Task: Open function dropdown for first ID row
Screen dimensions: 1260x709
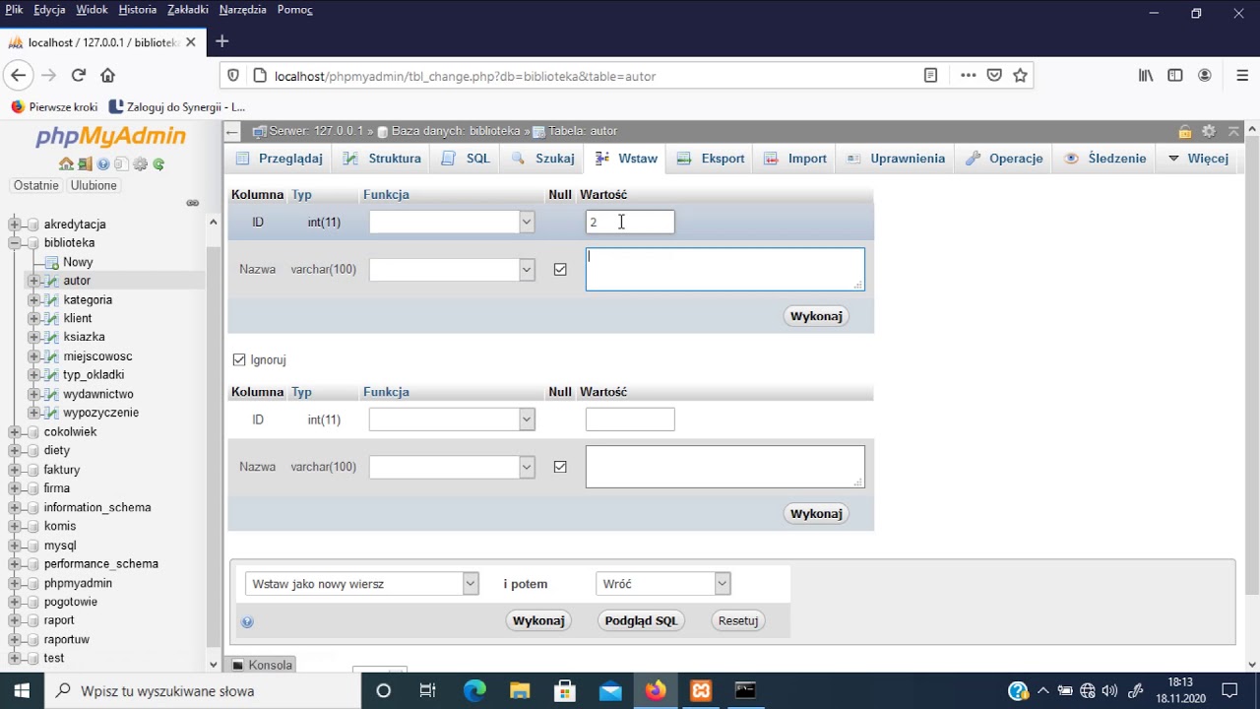Action: (x=452, y=222)
